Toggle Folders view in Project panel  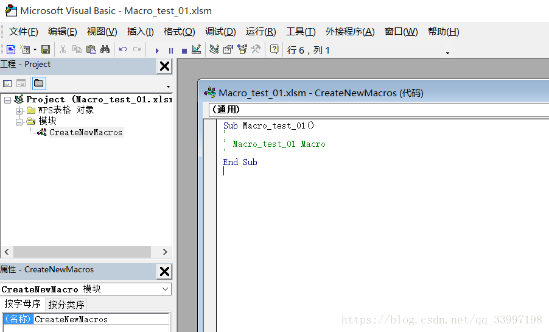coord(39,83)
